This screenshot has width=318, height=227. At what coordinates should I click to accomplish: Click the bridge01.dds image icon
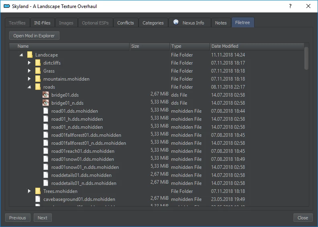(46, 95)
